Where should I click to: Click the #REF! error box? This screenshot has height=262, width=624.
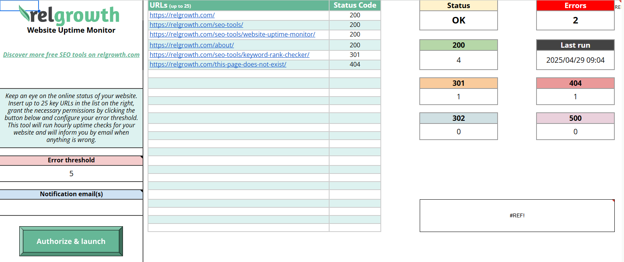click(517, 215)
